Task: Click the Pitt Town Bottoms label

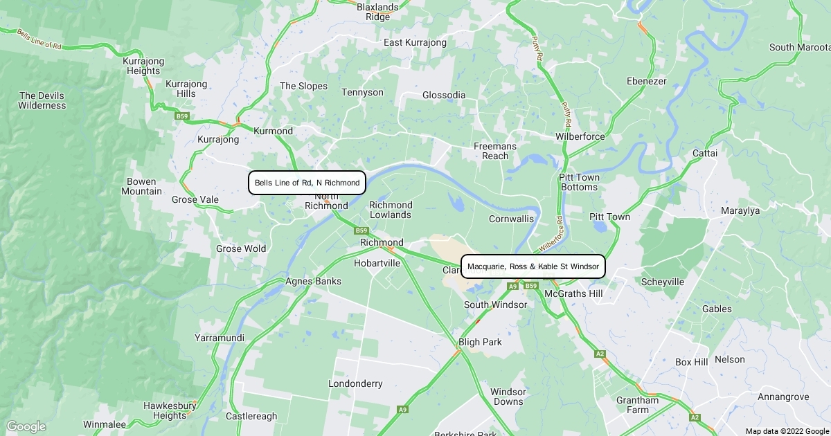Action: [x=578, y=182]
